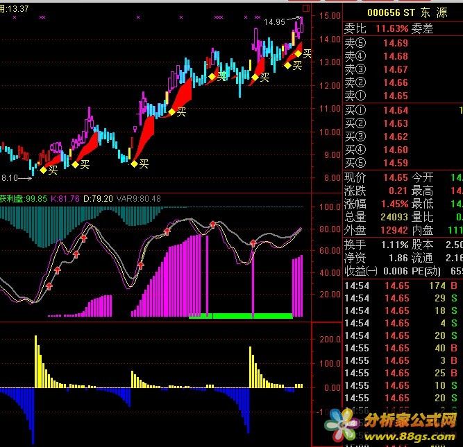This screenshot has width=463, height=447.
Task: Click the 14.95 high price annotation
Action: pos(274,22)
